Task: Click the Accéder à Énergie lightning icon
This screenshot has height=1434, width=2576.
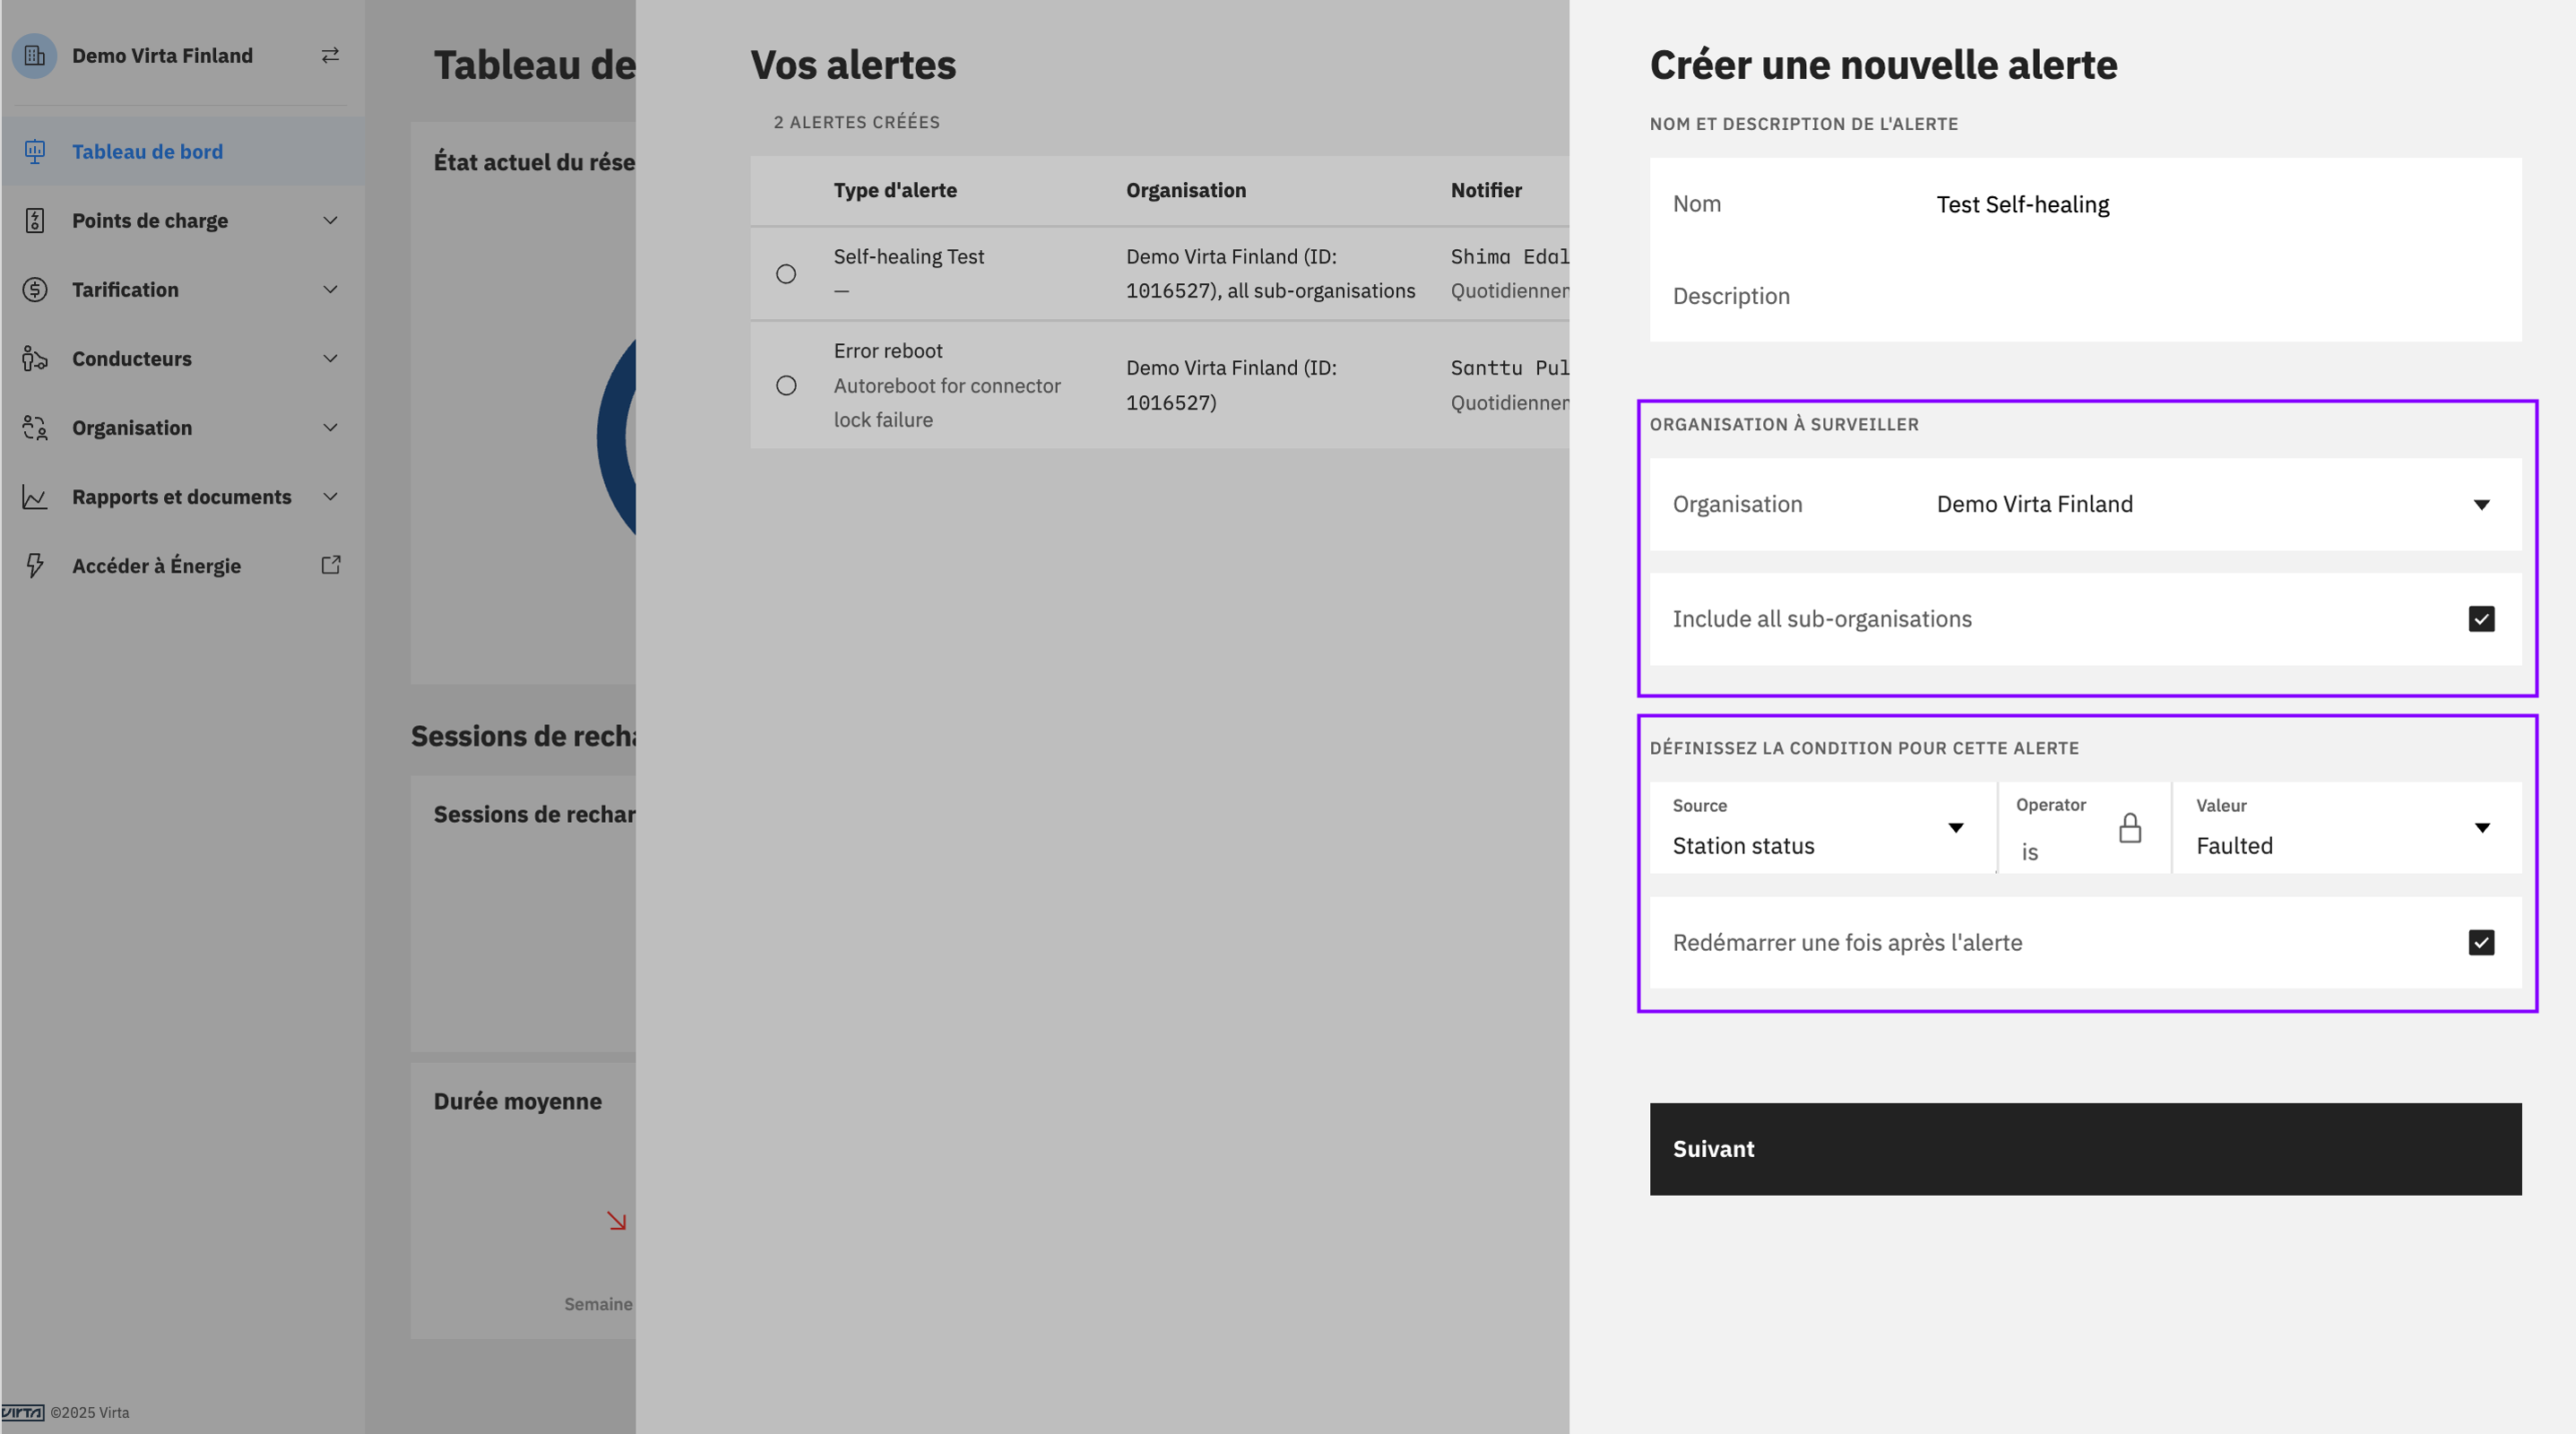Action: 35,566
